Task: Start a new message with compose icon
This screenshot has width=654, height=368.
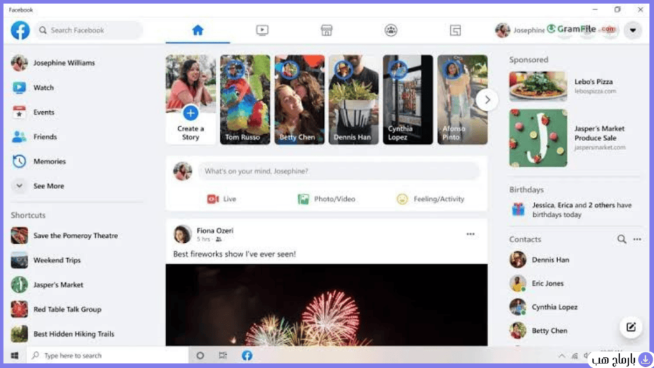Action: [x=630, y=327]
